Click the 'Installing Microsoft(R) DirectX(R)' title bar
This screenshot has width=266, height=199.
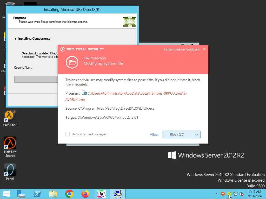pos(72,10)
